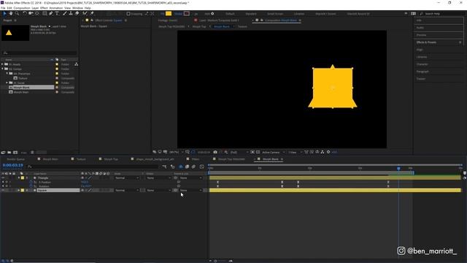Select the Roto Brush tool
The image size is (467, 263).
click(x=85, y=13)
